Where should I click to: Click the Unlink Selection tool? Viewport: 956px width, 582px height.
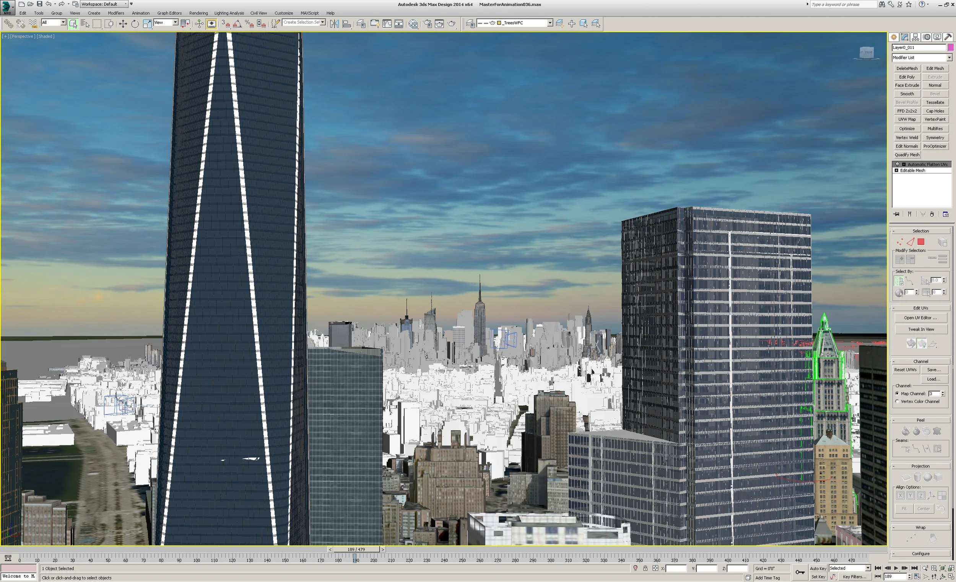coord(21,24)
